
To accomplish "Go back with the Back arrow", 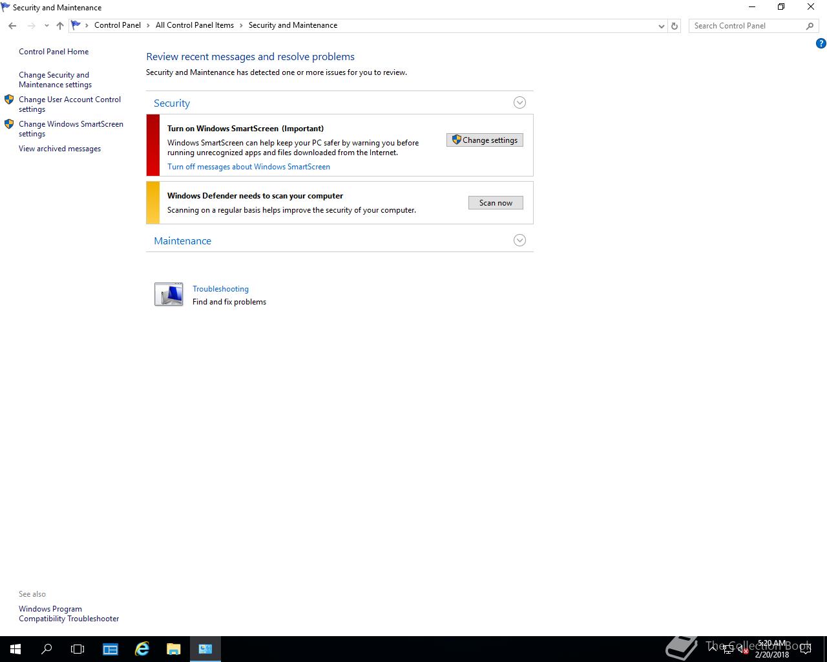I will (x=12, y=26).
